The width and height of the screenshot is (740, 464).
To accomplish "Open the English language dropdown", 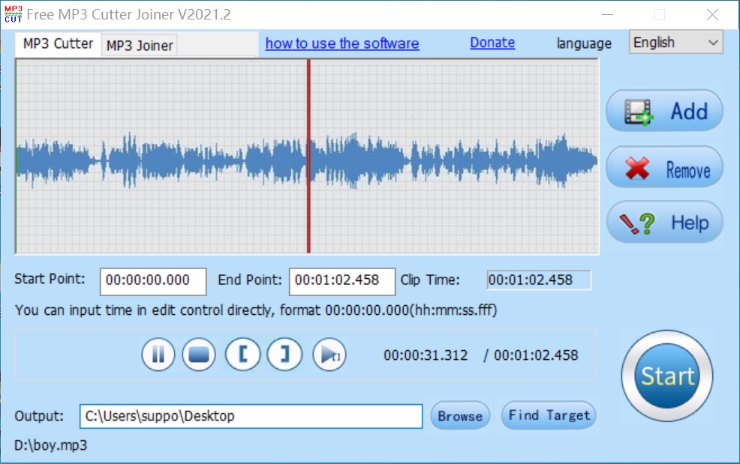I will tap(674, 42).
